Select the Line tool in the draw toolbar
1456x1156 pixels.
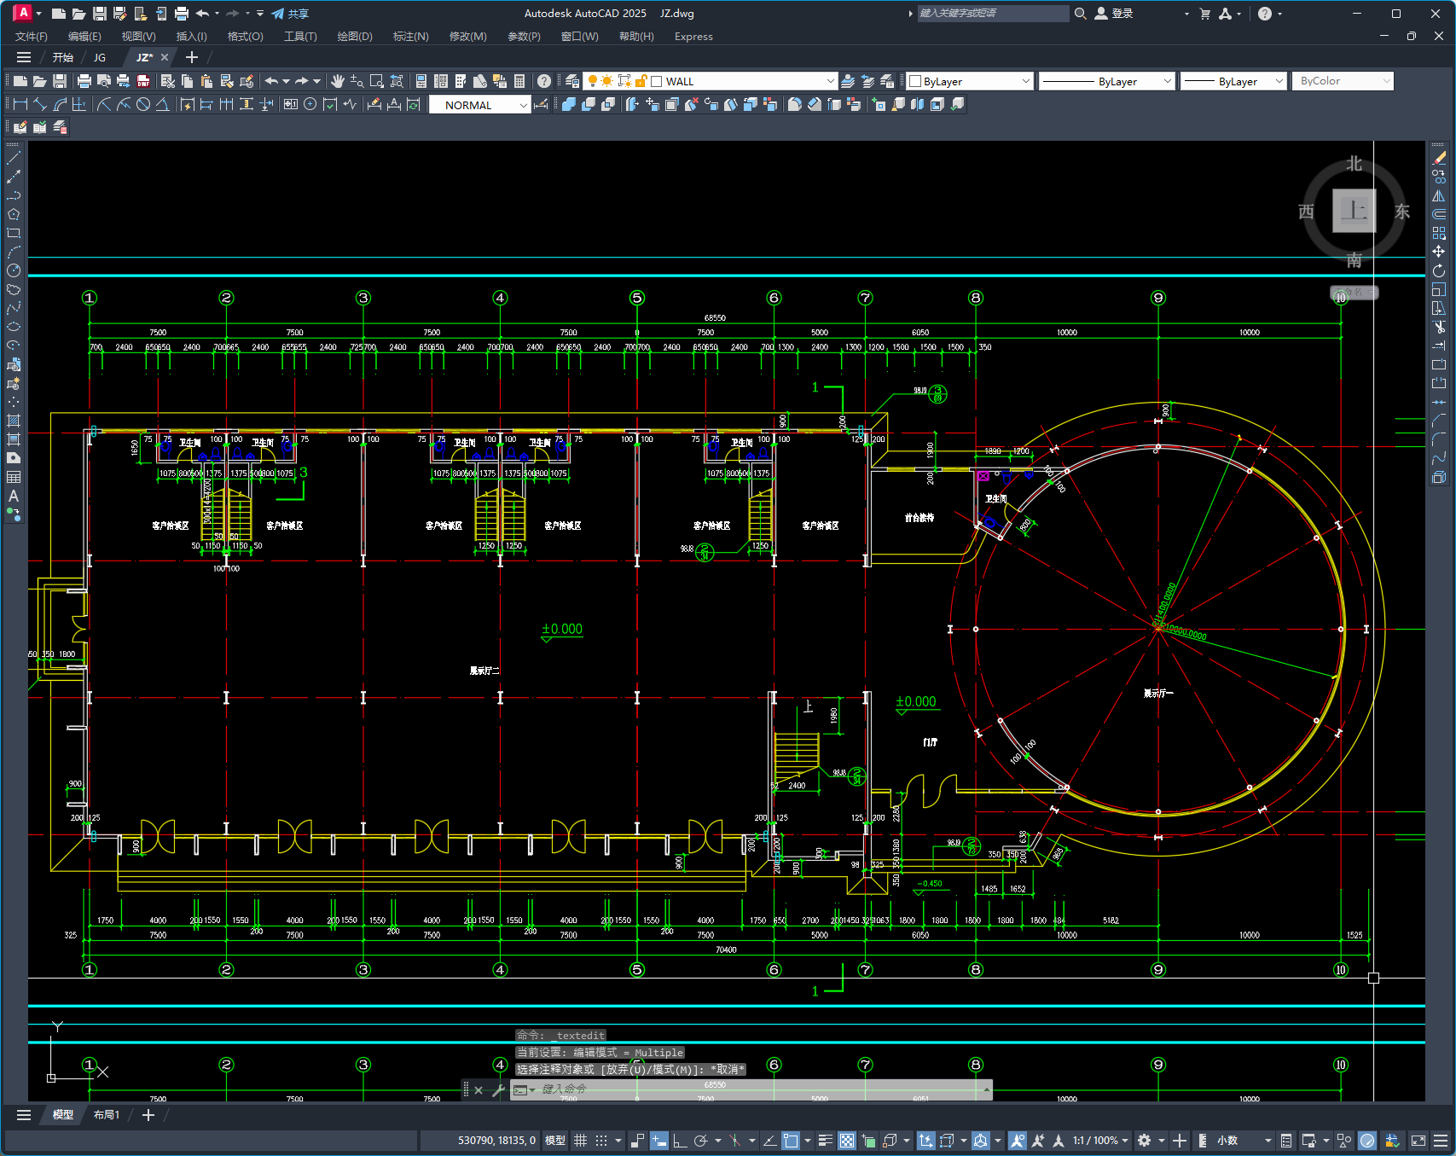tap(14, 158)
